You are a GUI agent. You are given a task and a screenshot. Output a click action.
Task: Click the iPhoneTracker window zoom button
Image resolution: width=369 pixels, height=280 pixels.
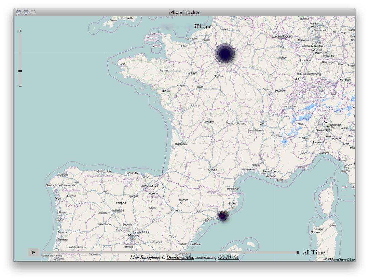[33, 12]
